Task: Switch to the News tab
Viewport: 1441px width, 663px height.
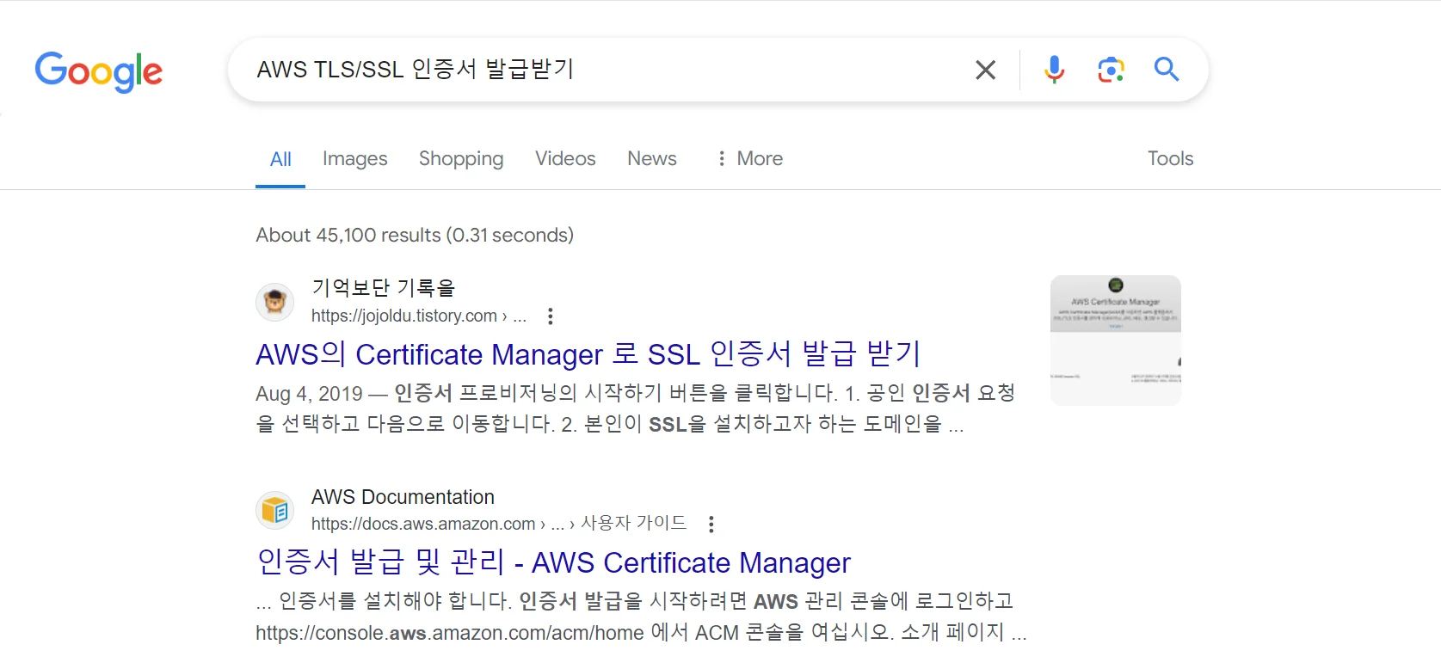Action: pyautogui.click(x=651, y=158)
